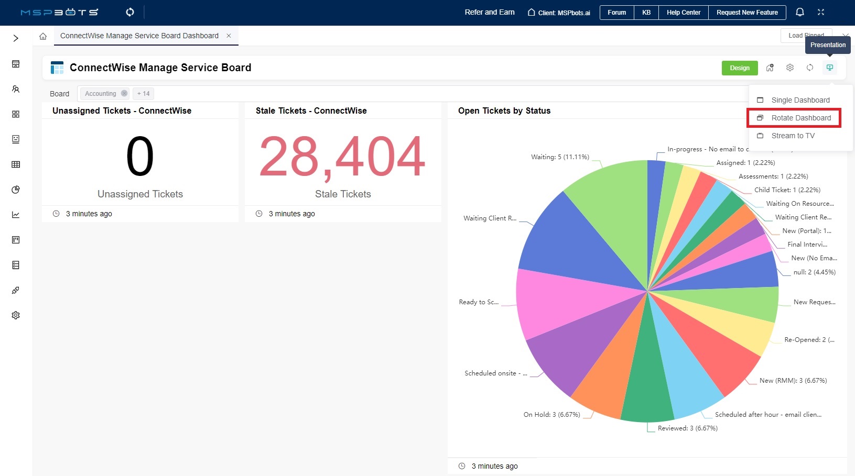Open the reports line-chart icon in sidebar
The height and width of the screenshot is (476, 855).
(x=16, y=215)
